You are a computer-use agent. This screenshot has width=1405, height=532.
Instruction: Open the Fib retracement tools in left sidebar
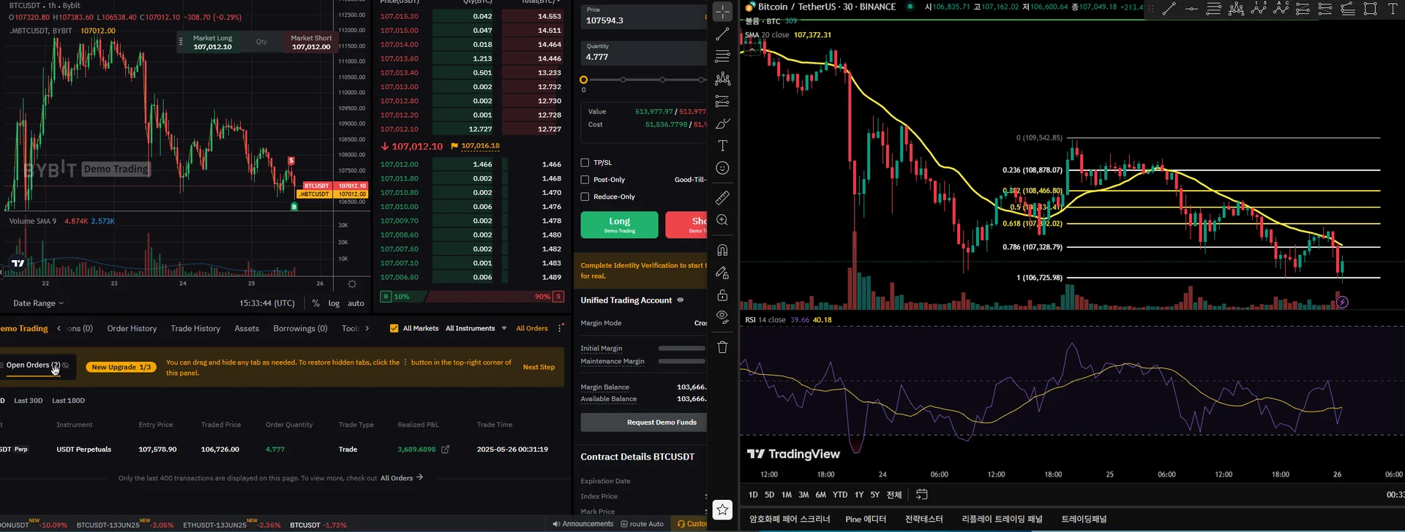coord(722,56)
